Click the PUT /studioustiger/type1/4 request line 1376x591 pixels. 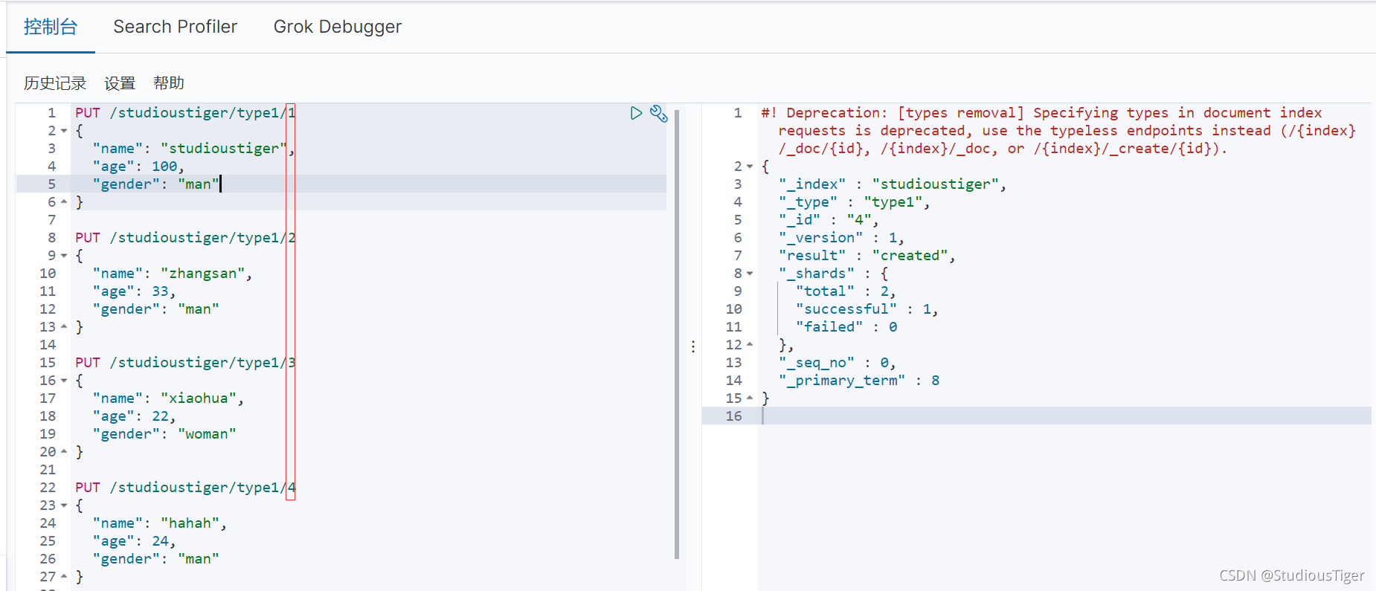[185, 488]
